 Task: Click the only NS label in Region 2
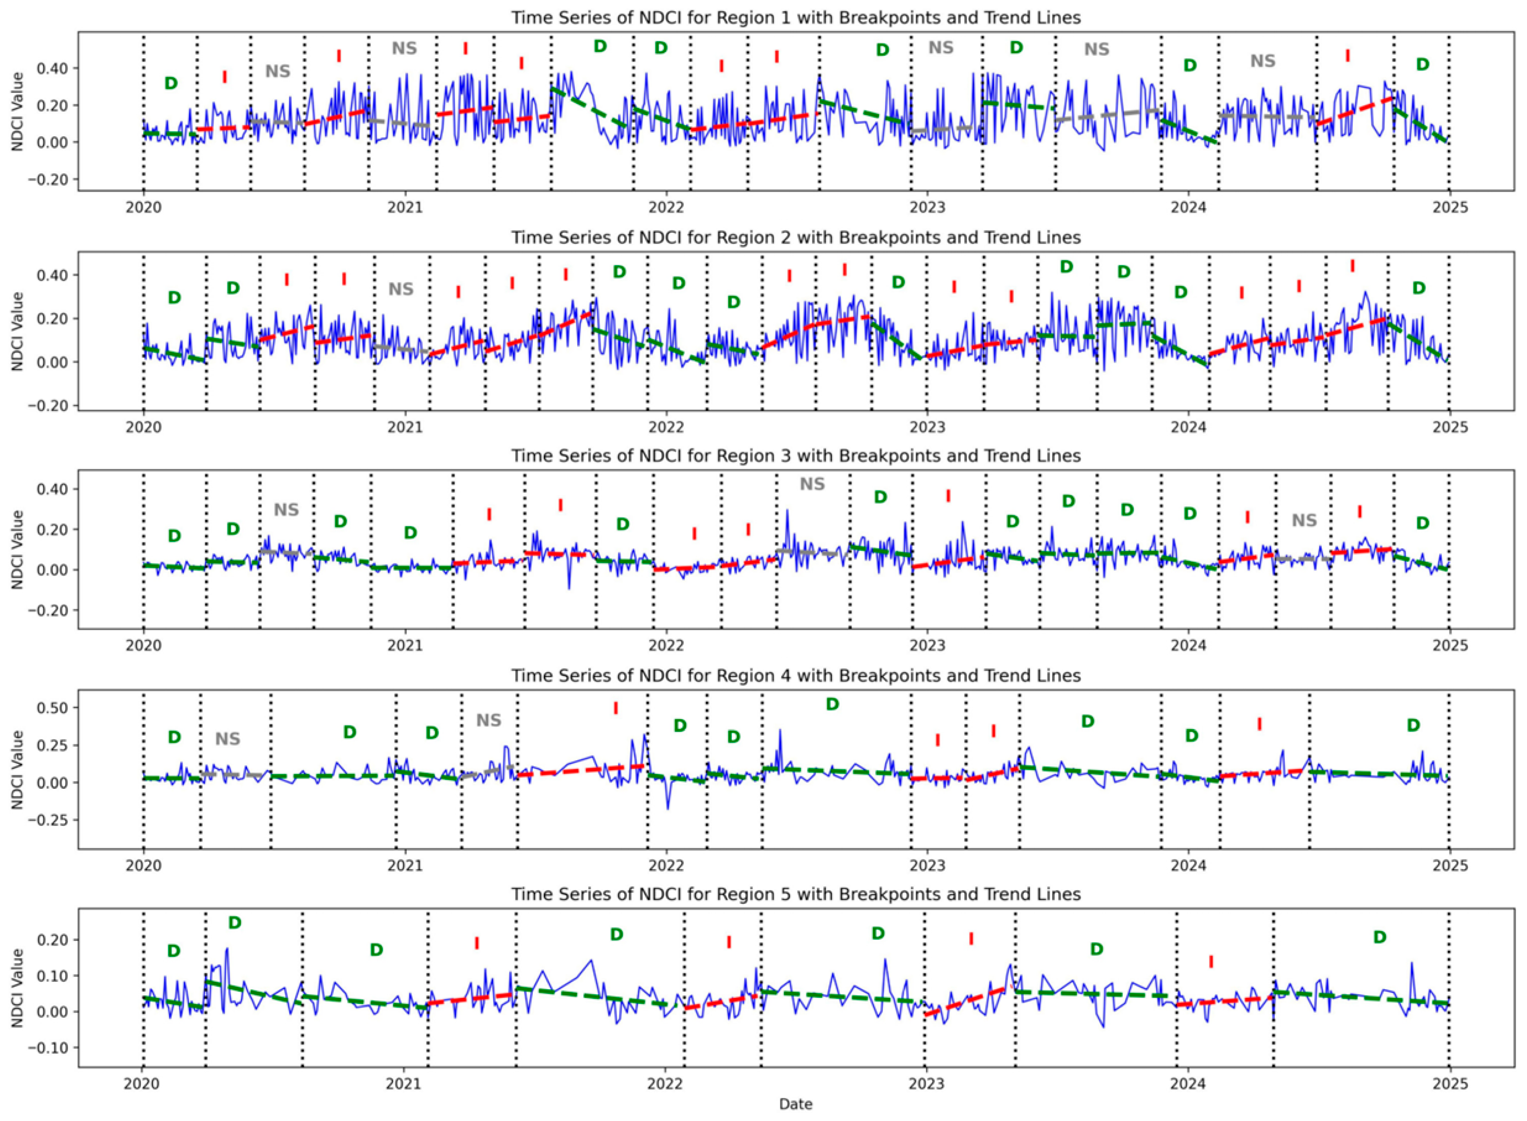(x=401, y=290)
